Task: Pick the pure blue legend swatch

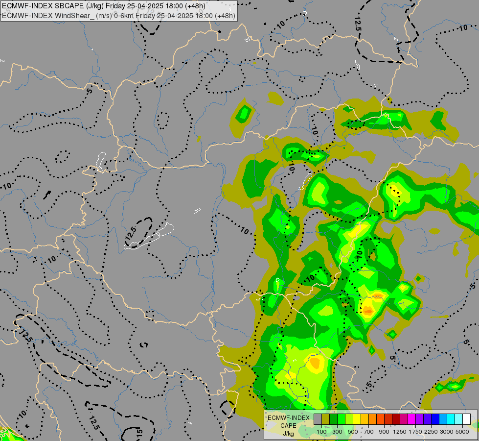Action: 435,419
